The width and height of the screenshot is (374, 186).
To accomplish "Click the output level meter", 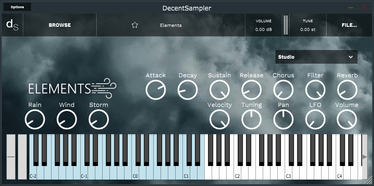I will click(x=286, y=25).
